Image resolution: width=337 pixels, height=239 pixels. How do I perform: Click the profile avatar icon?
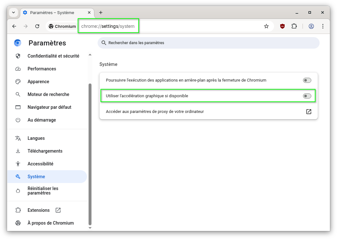click(311, 26)
